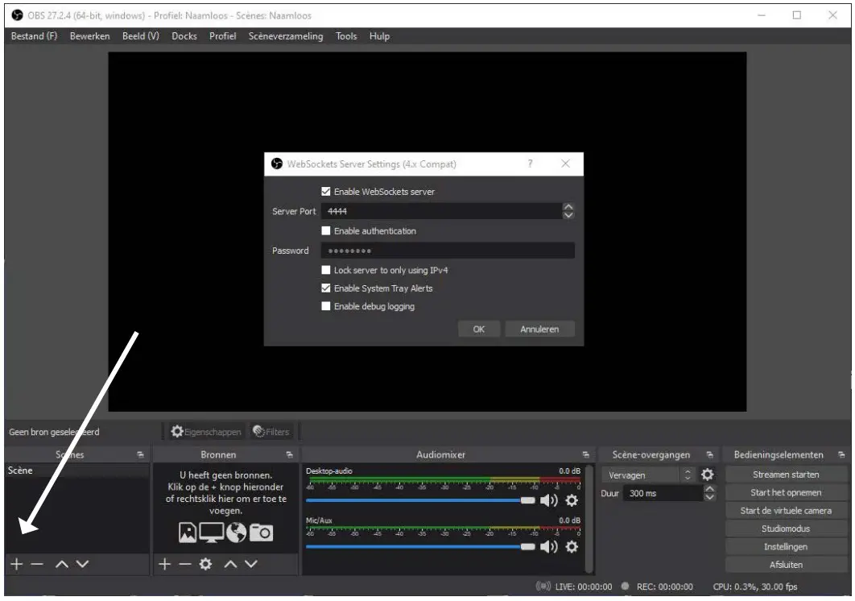Move source up in Bronnen panel

(x=230, y=564)
